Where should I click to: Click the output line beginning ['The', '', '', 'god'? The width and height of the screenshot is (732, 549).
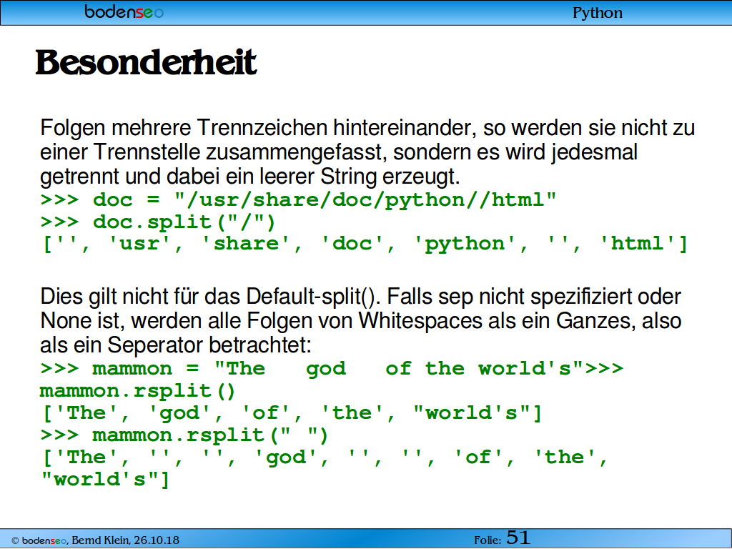click(x=325, y=457)
